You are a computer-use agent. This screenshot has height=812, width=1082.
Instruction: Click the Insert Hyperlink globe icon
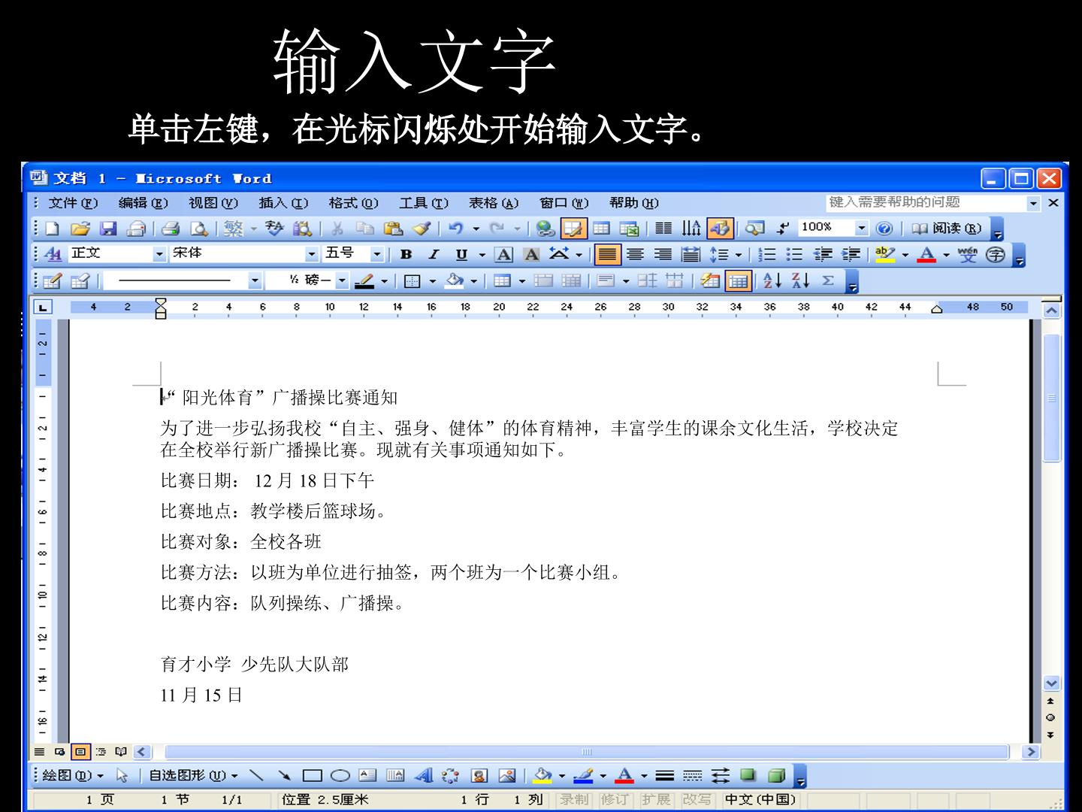pyautogui.click(x=546, y=228)
